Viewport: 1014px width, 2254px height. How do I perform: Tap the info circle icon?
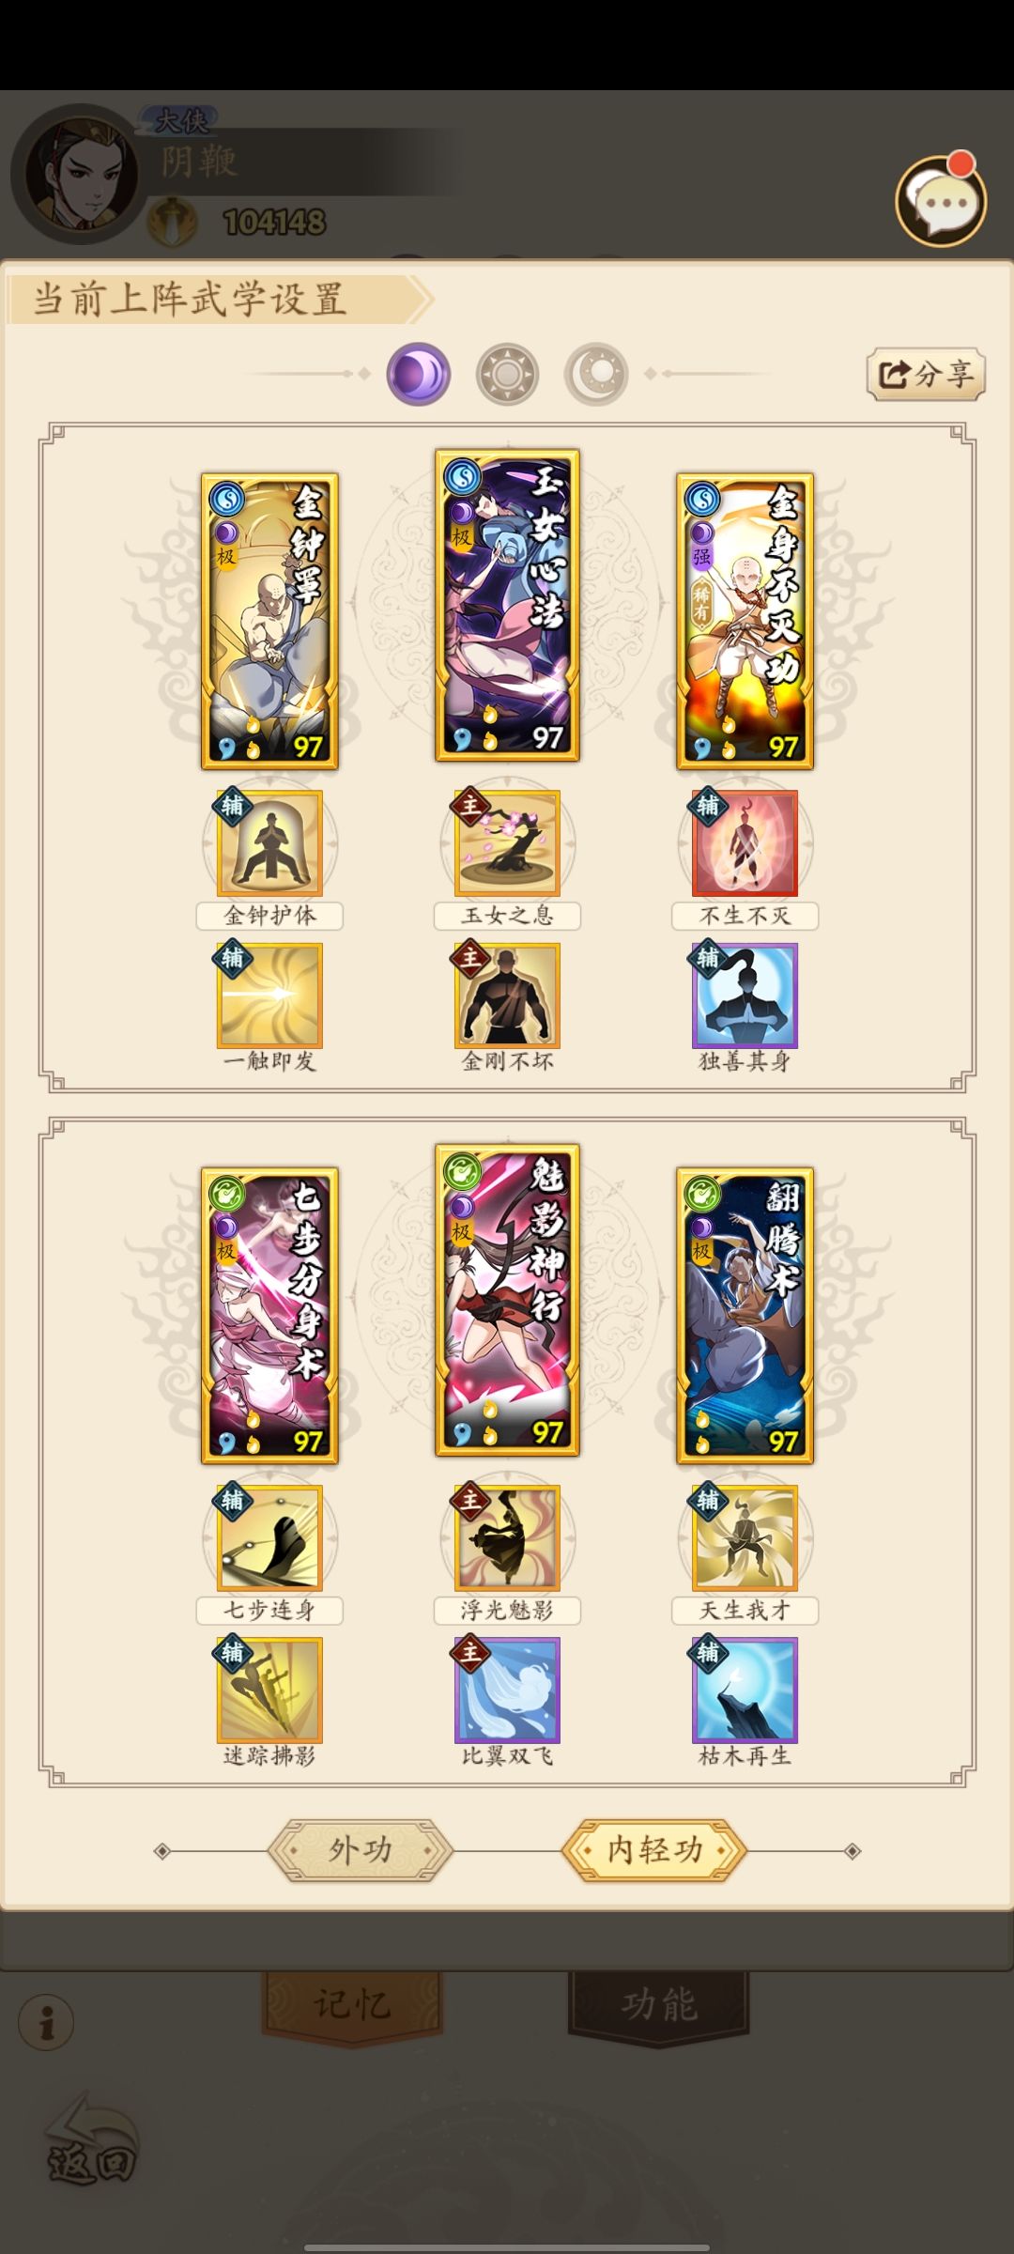(46, 2023)
